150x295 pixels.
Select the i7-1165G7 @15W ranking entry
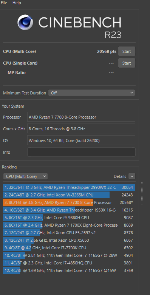click(x=69, y=270)
